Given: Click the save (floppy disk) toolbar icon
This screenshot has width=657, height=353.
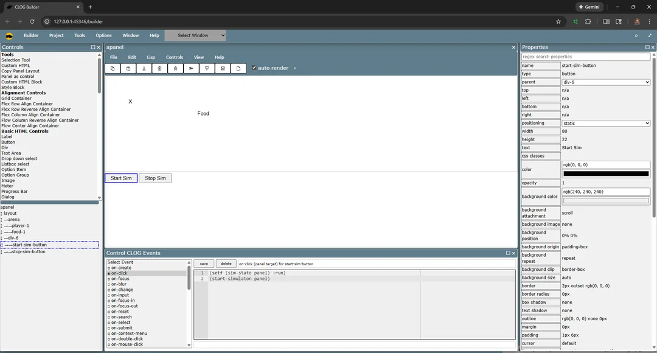Looking at the screenshot, I should (x=223, y=68).
